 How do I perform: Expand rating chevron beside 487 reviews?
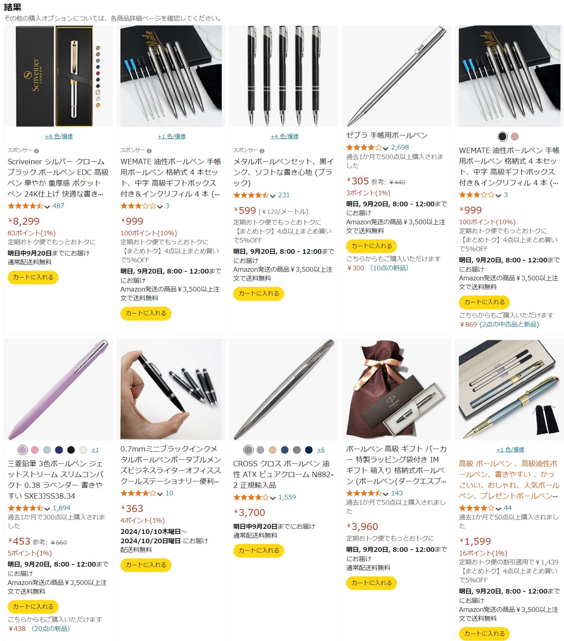pos(47,206)
